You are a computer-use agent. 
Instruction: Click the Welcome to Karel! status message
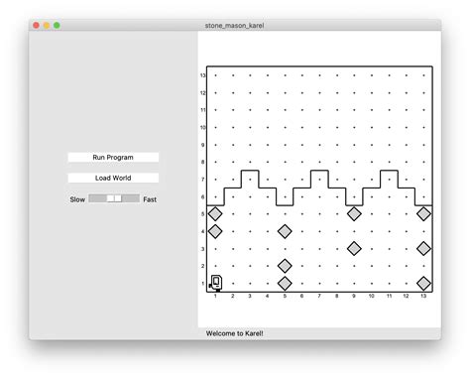[x=234, y=333]
